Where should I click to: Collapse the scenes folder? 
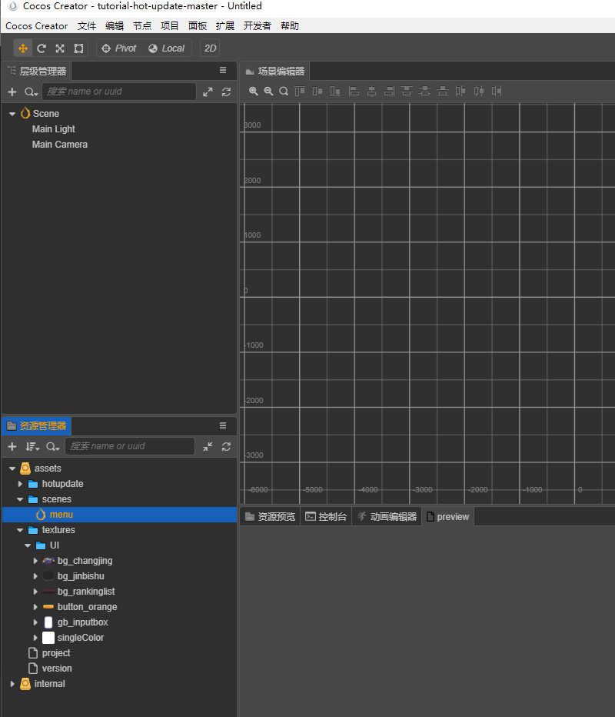pos(20,499)
